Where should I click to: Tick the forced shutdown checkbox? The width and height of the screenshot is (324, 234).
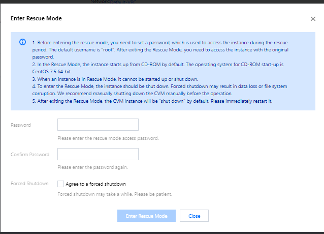(60, 184)
